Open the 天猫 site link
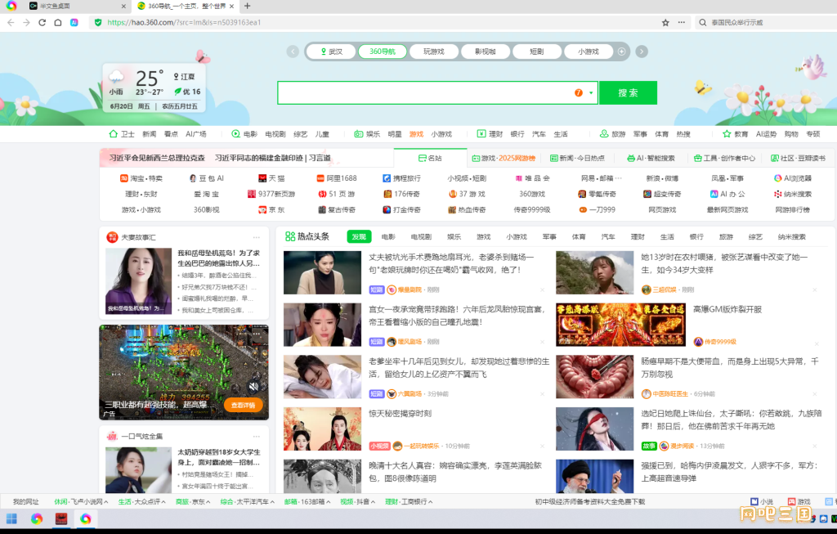 coord(271,178)
